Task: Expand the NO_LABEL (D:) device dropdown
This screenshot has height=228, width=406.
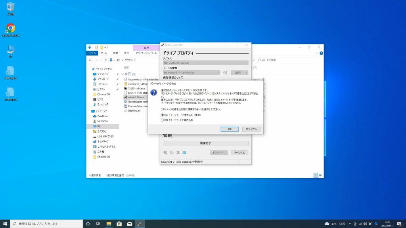Action: (206, 63)
